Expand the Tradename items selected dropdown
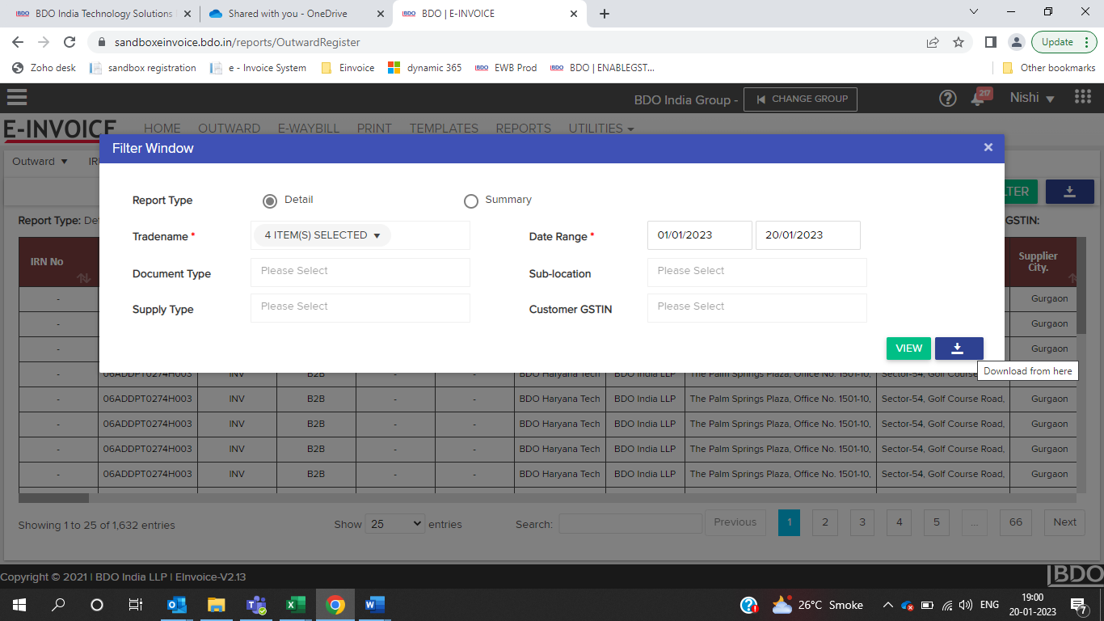This screenshot has height=621, width=1104. coord(322,235)
